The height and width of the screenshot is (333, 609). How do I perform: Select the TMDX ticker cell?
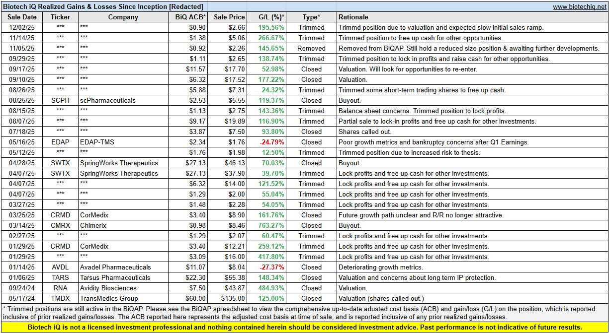pos(60,298)
